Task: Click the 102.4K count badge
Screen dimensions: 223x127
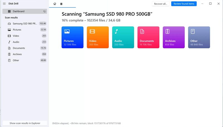Action: pos(43,24)
